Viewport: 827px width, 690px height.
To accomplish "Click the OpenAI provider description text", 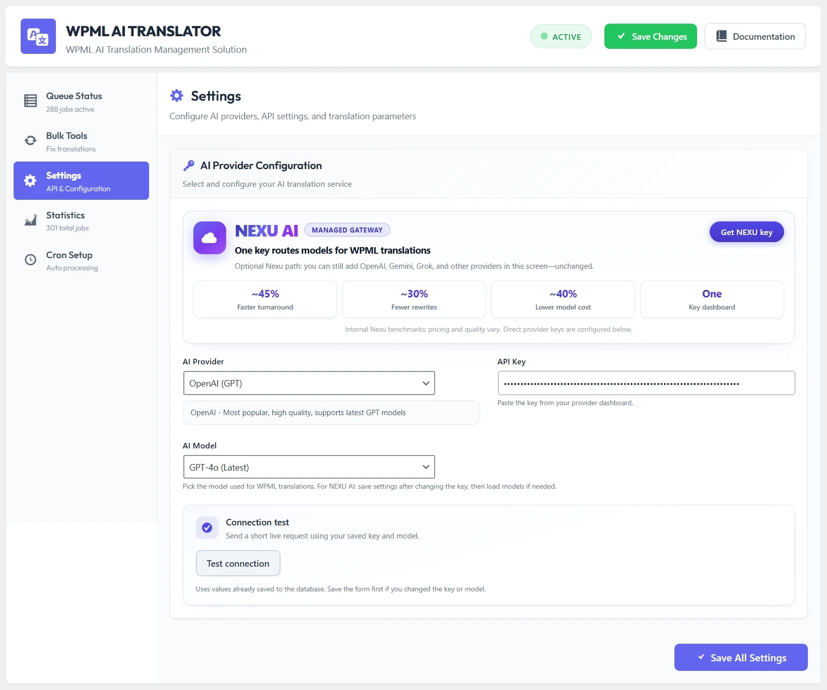I will point(298,412).
